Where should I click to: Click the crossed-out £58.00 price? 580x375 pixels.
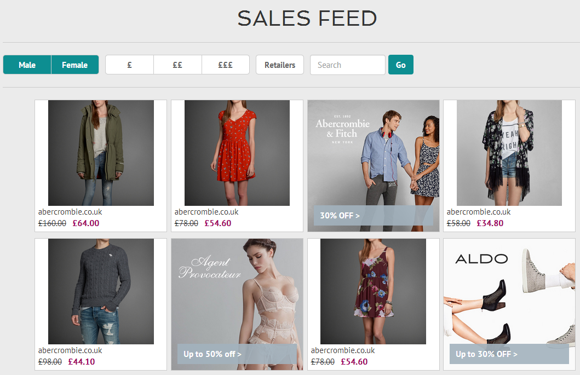458,223
